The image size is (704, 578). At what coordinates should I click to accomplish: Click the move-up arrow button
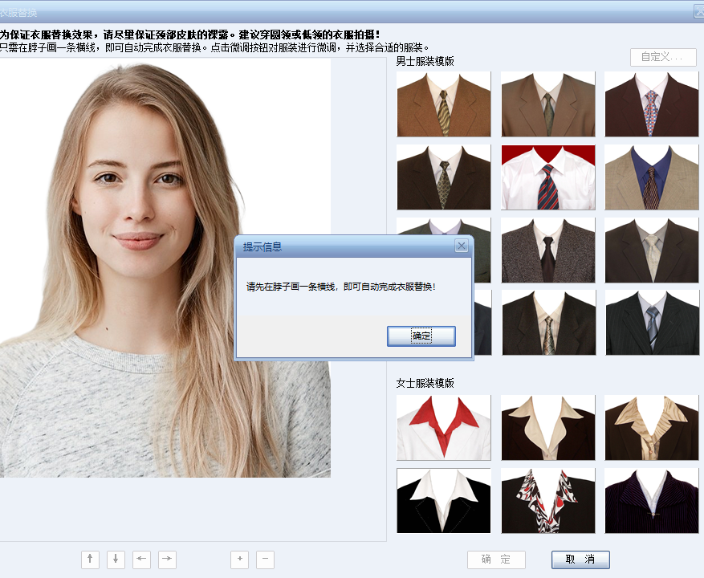(x=90, y=560)
